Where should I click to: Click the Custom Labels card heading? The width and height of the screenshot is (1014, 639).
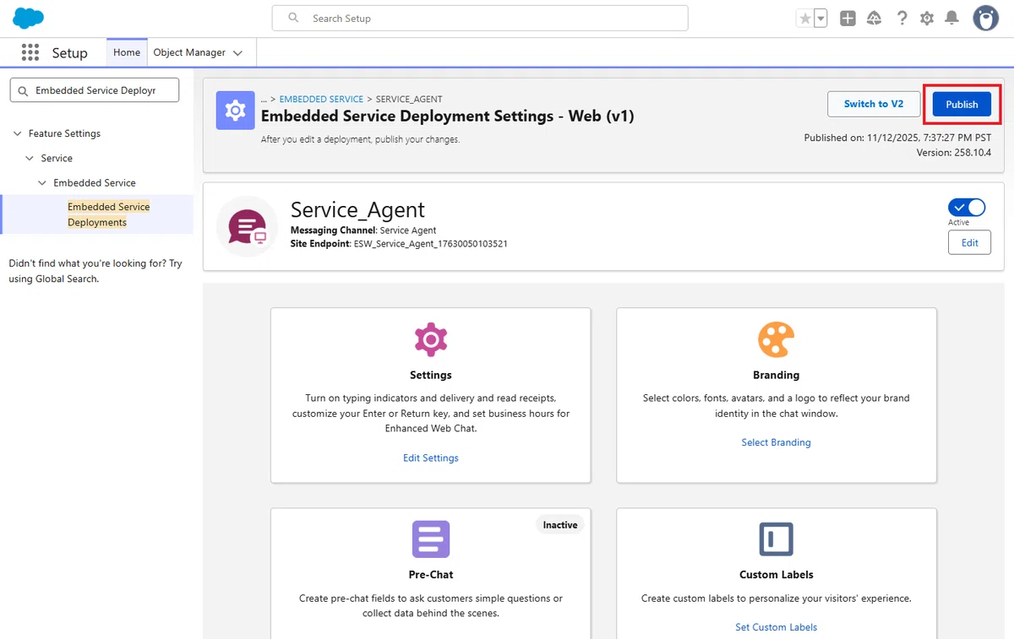(776, 574)
